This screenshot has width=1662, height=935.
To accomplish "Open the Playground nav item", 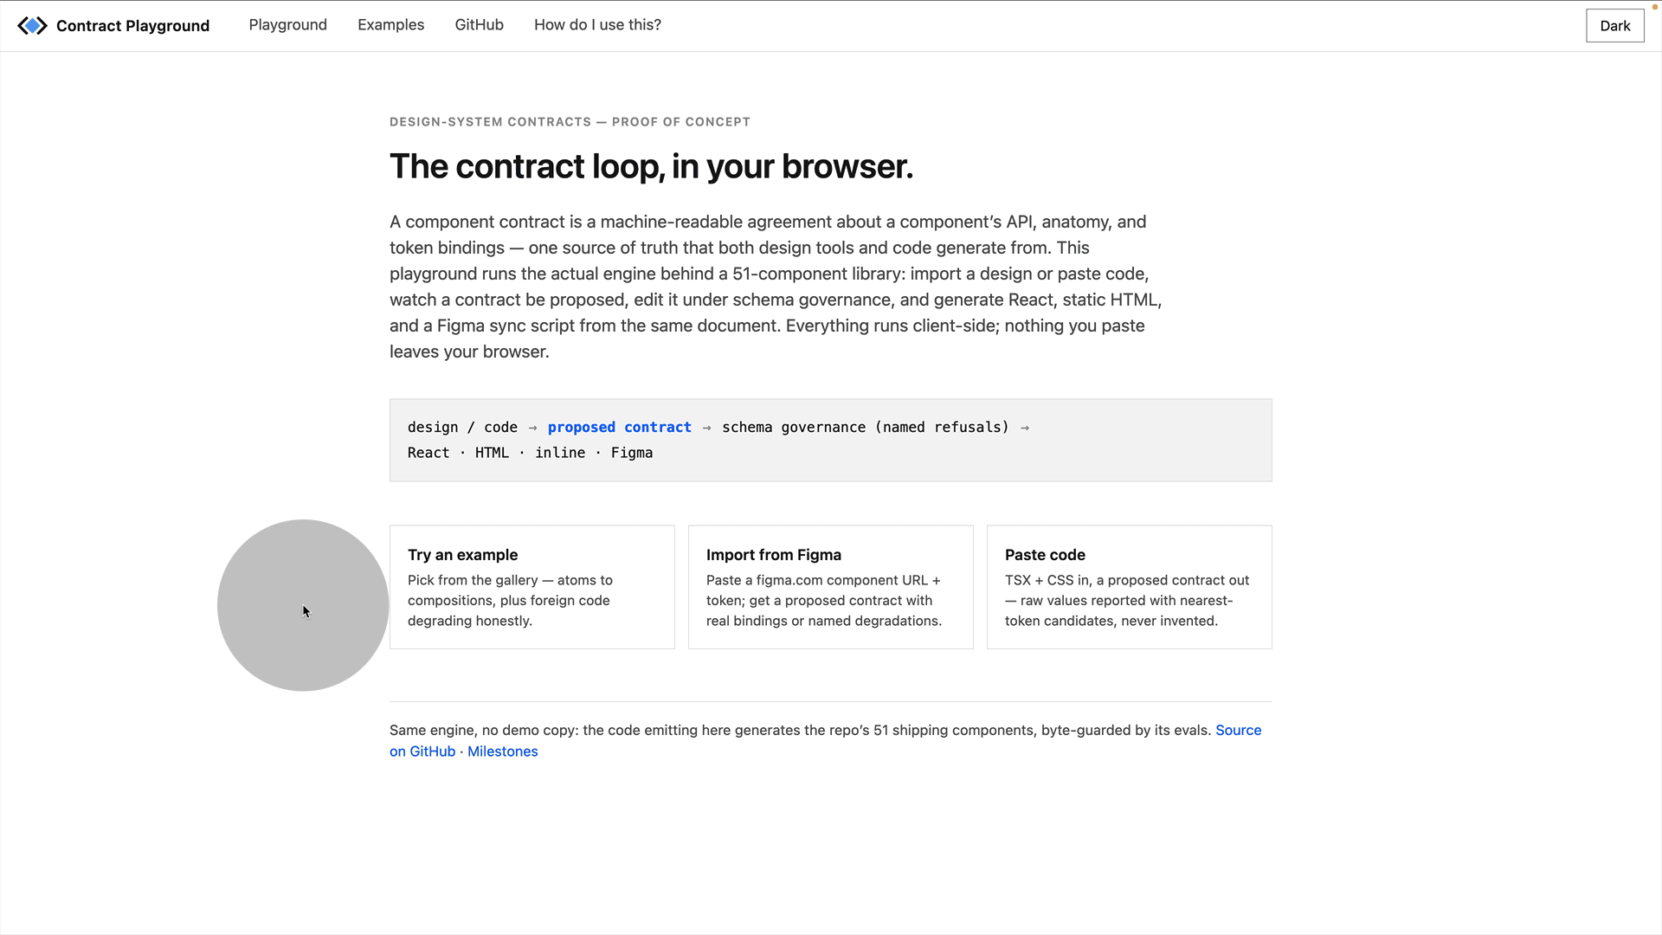I will [x=288, y=25].
